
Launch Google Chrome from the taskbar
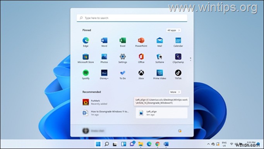(158, 144)
